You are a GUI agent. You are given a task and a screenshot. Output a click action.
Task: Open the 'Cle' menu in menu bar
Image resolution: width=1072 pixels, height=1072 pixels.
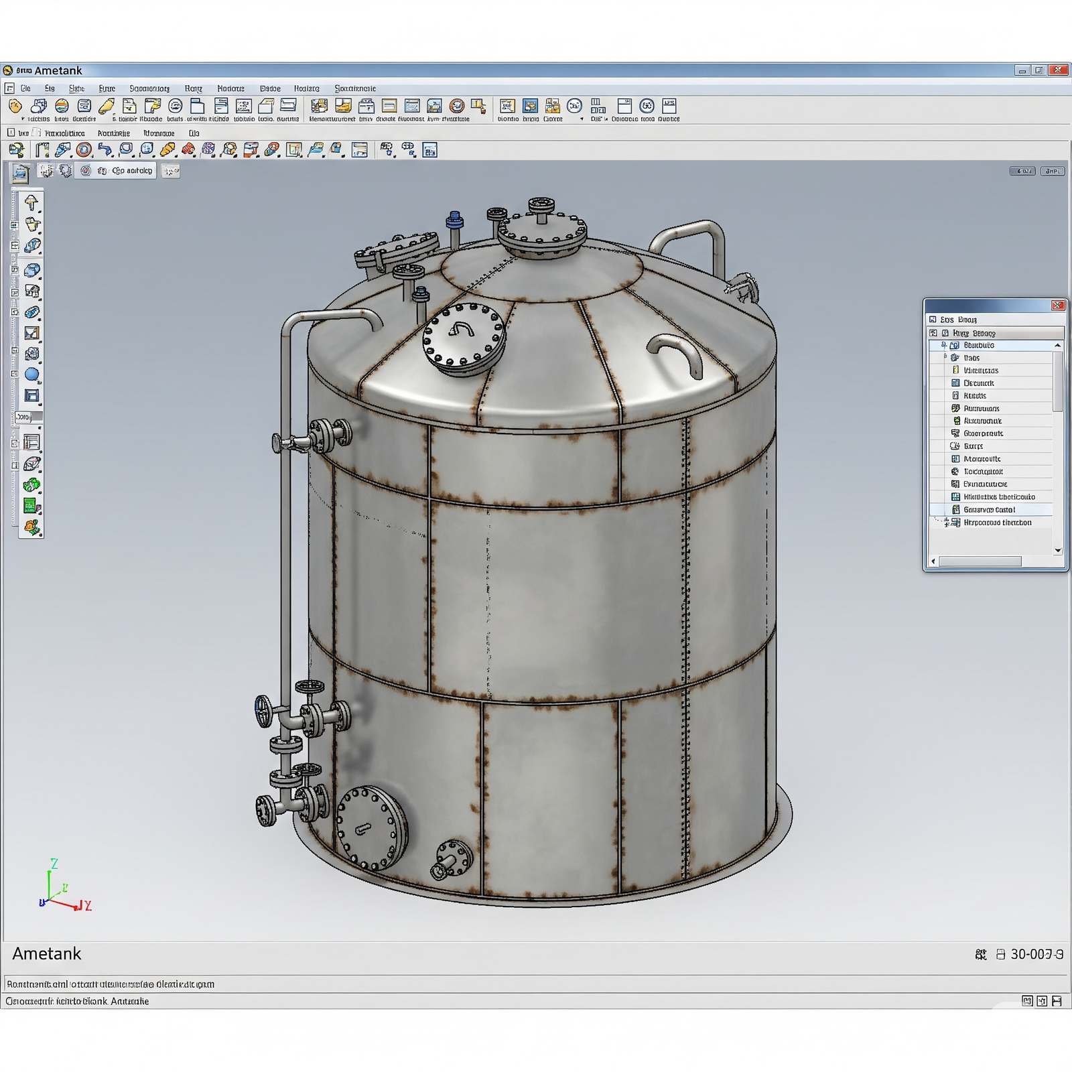[25, 88]
